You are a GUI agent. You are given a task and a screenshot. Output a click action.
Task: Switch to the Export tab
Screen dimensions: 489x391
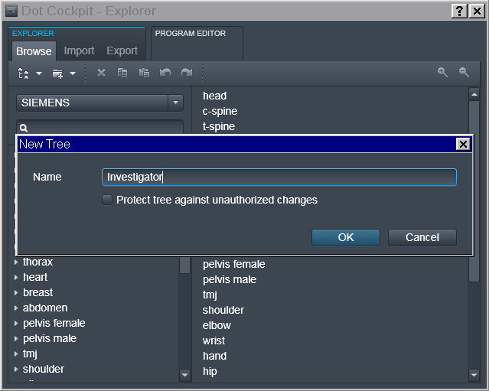122,51
